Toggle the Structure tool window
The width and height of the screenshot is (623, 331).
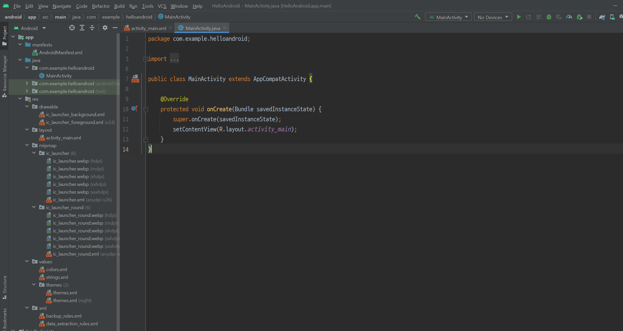point(4,287)
